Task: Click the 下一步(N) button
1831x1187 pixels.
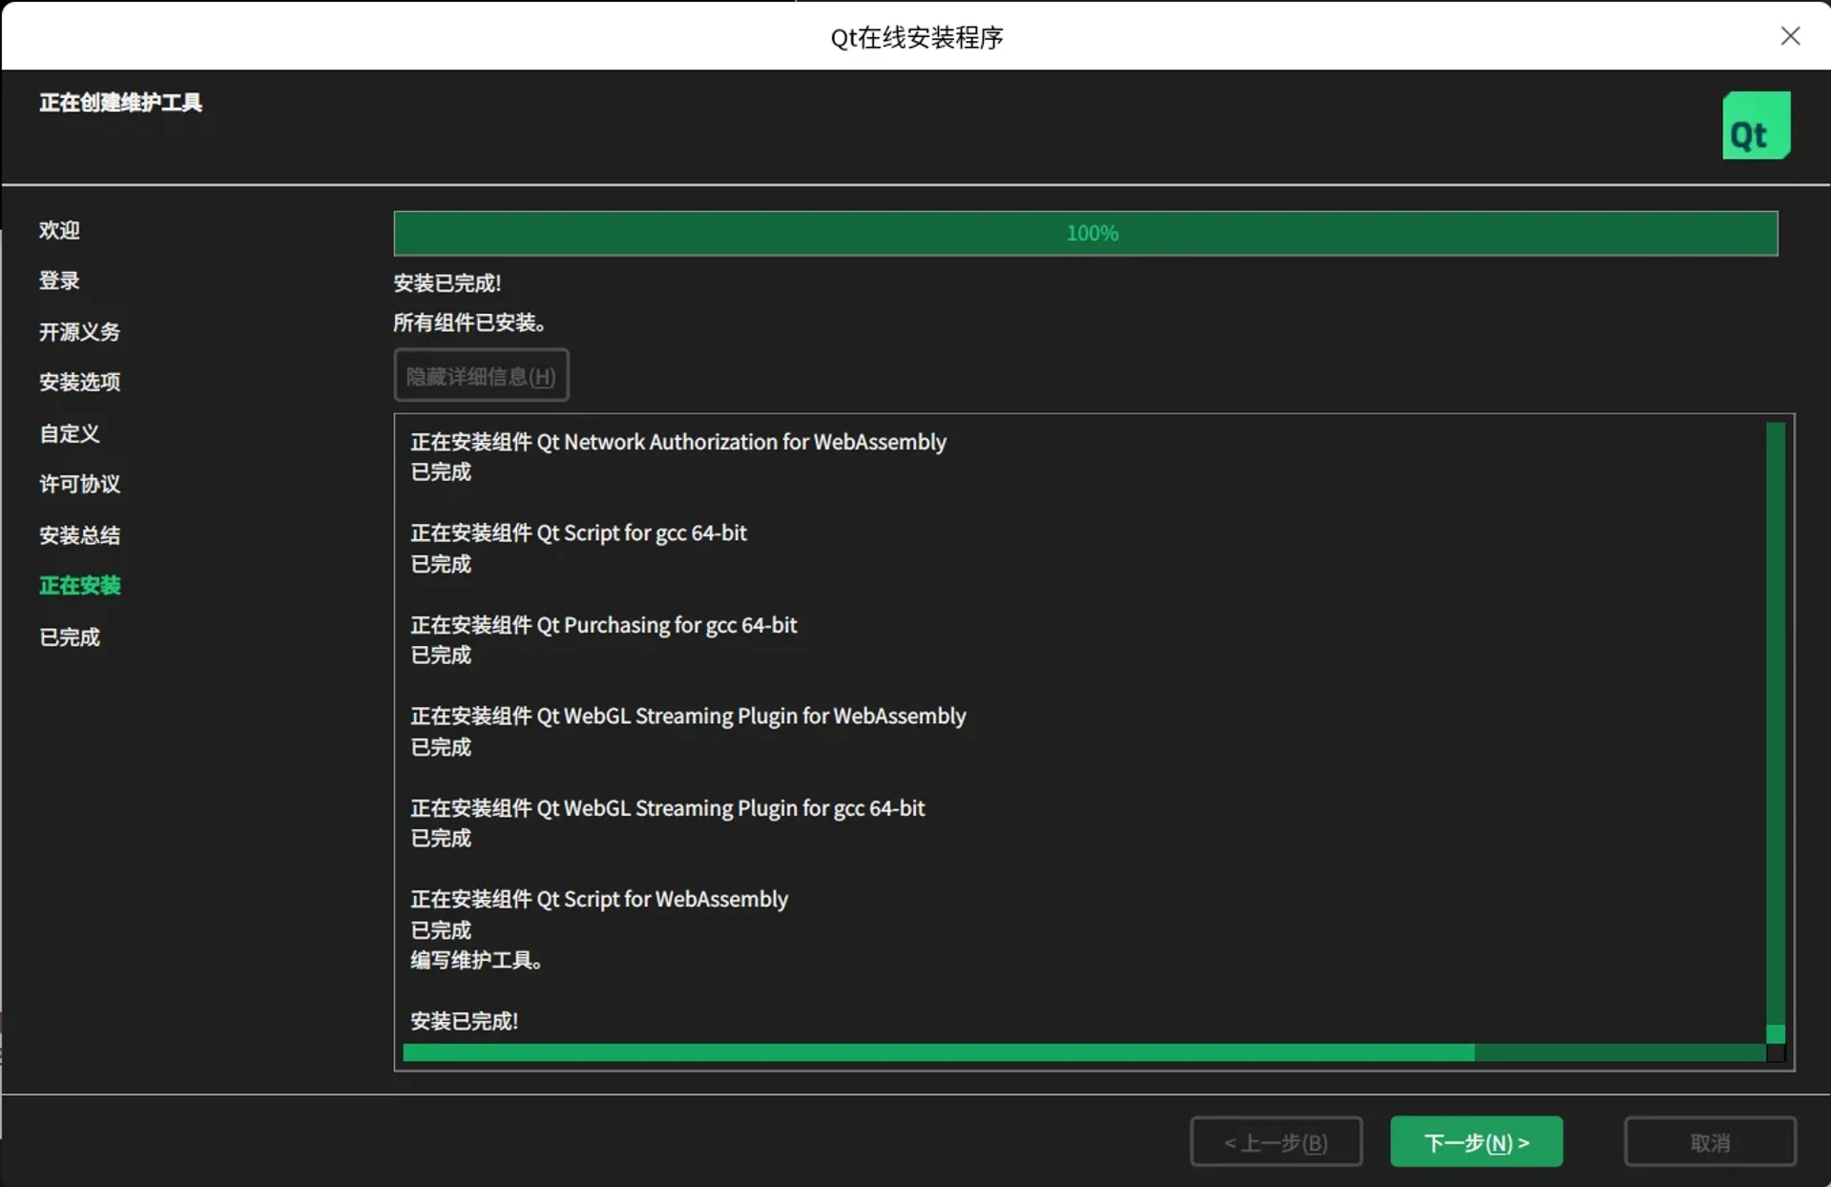Action: (x=1474, y=1141)
